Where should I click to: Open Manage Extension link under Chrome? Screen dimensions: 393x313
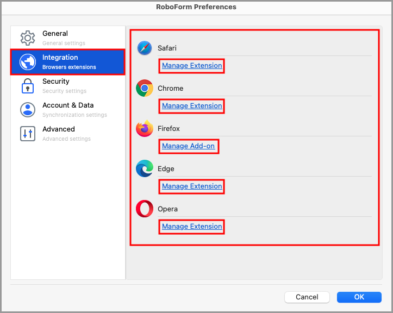[x=192, y=106]
